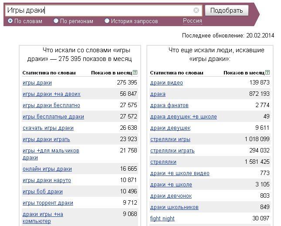Click the value '139 873' for драки видео
This screenshot has width=281, height=226.
260,82
